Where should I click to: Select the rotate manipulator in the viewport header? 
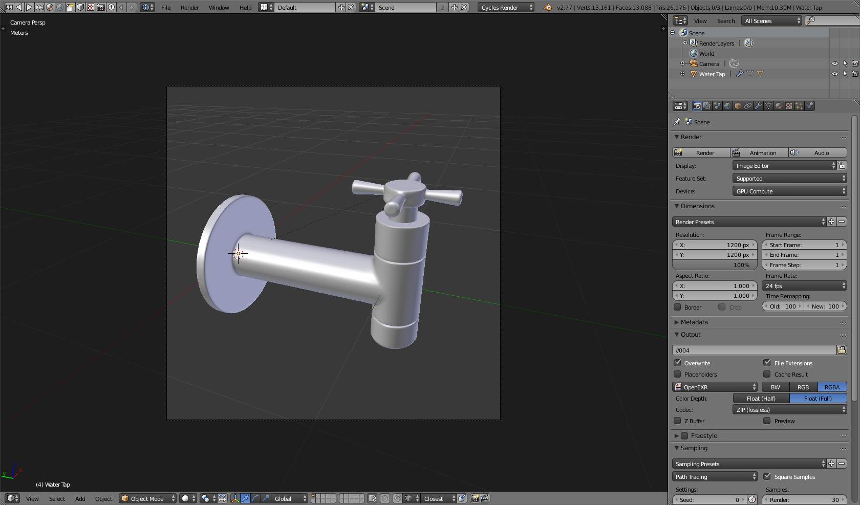pos(255,498)
